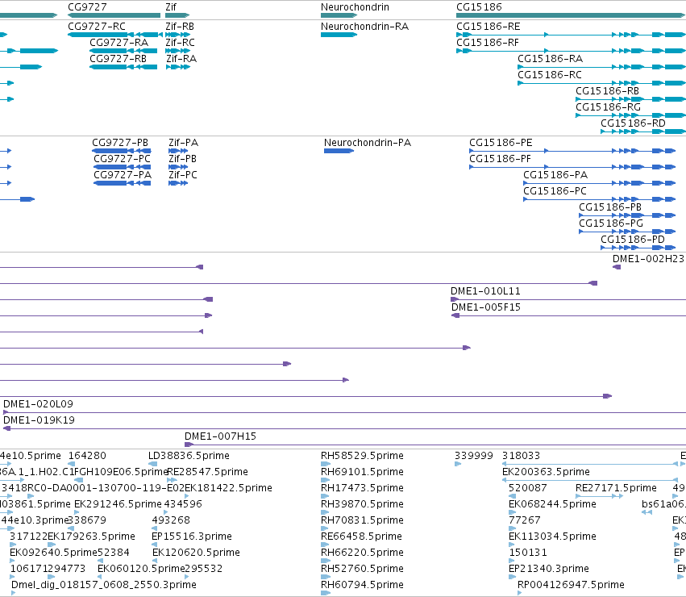Open the Zif-PC protein label

(183, 175)
